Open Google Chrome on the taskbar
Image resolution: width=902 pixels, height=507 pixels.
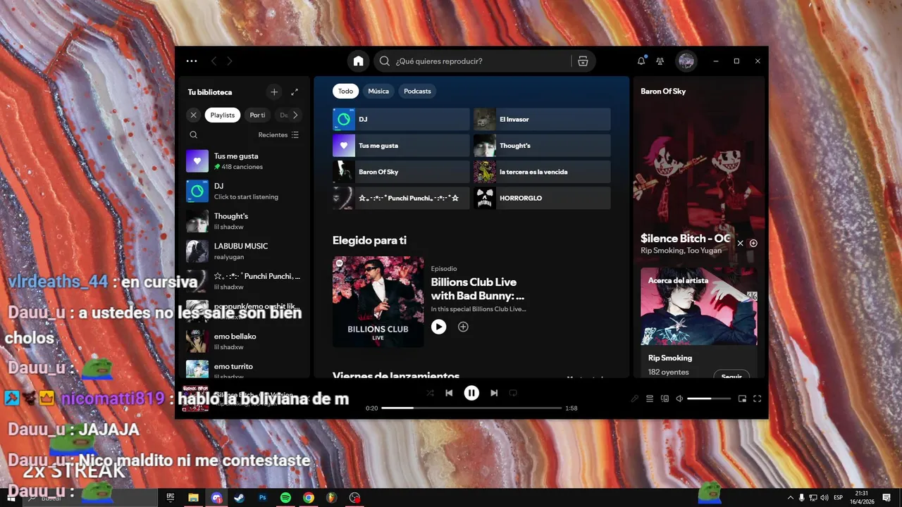pyautogui.click(x=309, y=497)
